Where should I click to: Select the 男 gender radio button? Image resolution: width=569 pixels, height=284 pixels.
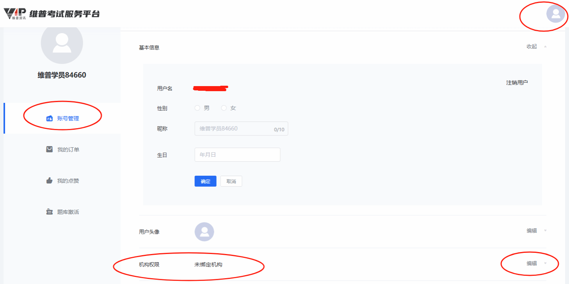point(197,108)
